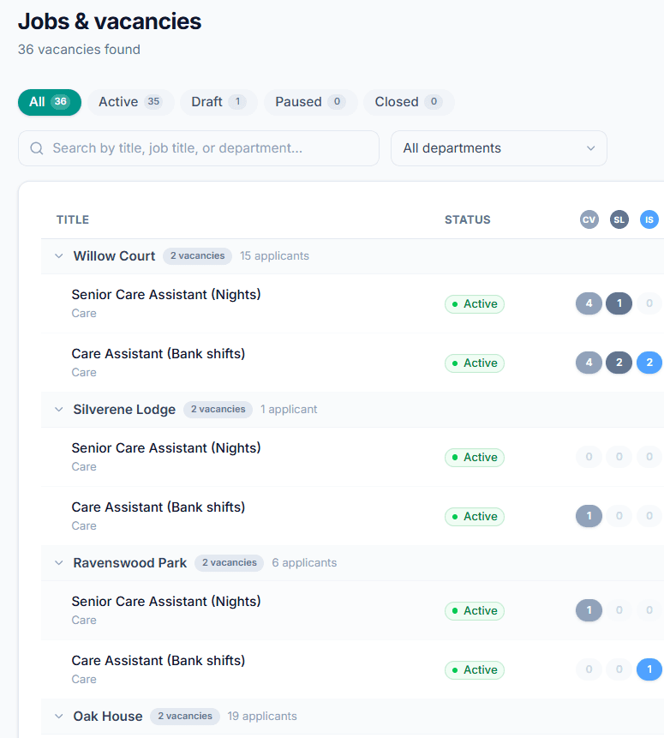Open the CV badge for Ravenswood Park Senior Care Assistant
The height and width of the screenshot is (738, 664).
point(589,609)
